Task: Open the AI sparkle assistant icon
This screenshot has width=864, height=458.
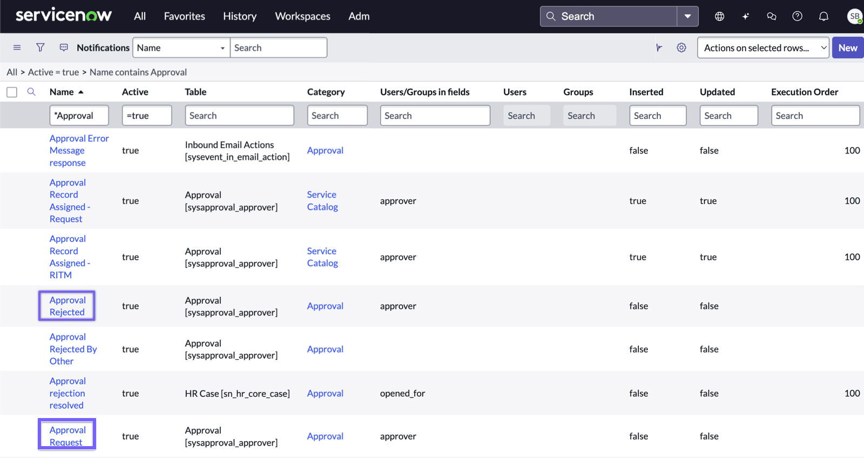Action: (745, 16)
